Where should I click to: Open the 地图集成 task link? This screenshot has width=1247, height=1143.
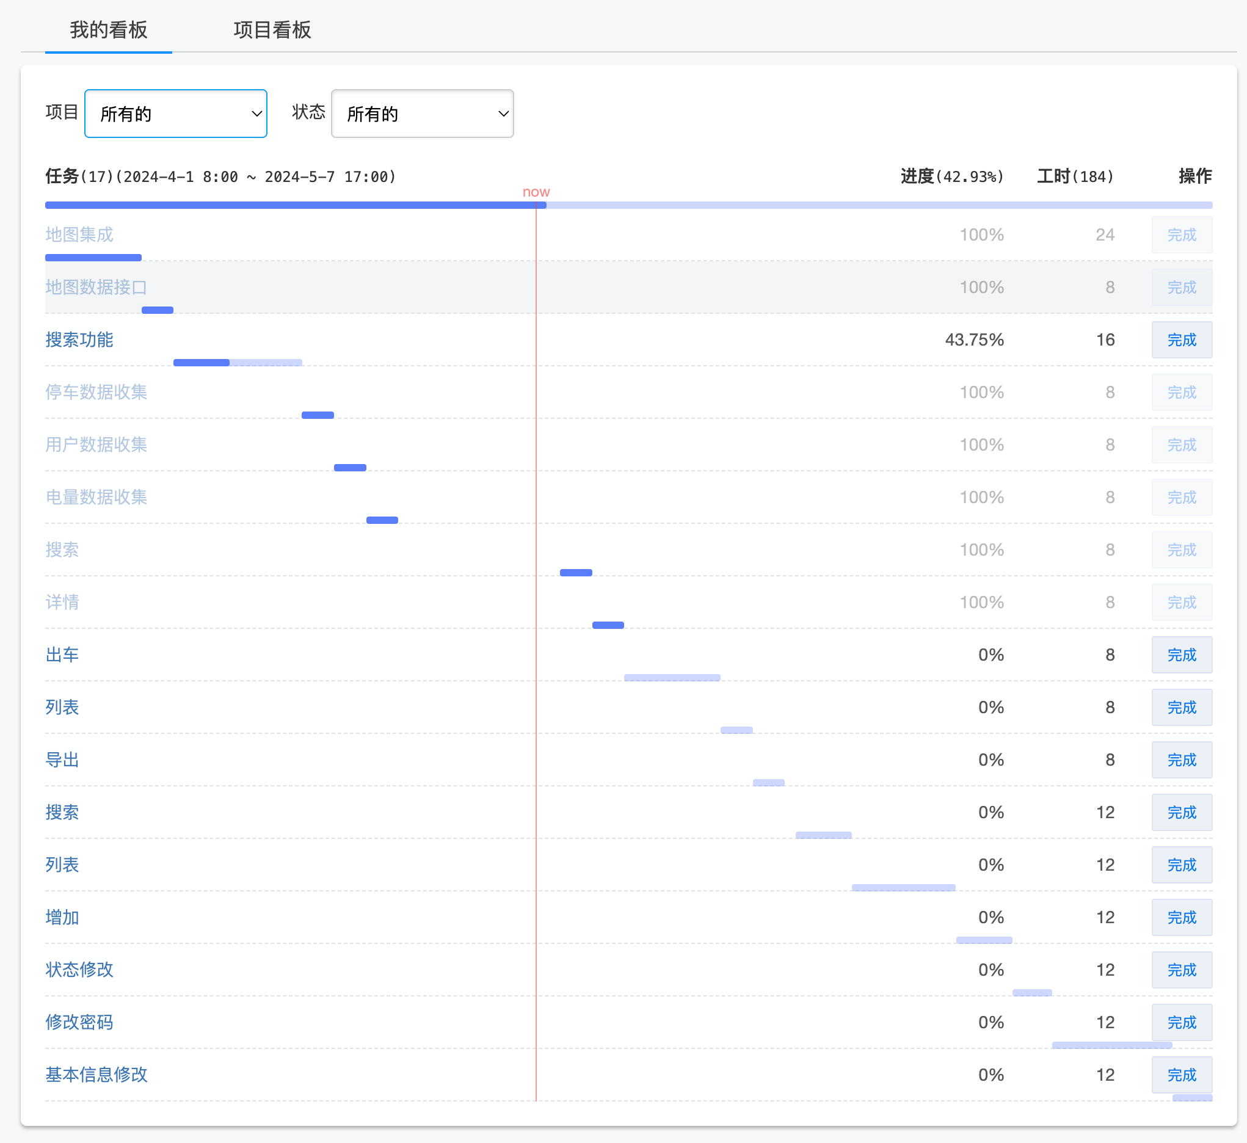[x=79, y=234]
